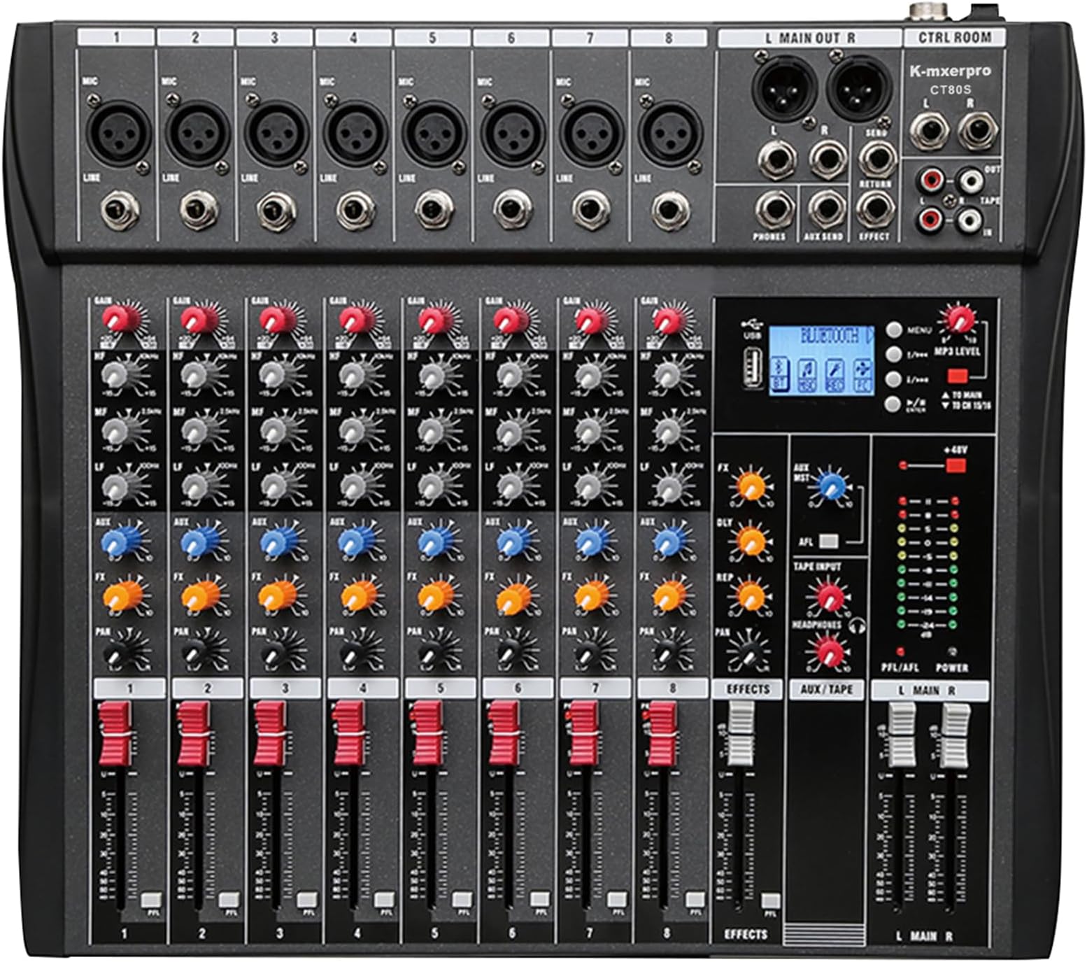
Task: Click the USB symbol above the USB port
Action: click(753, 325)
